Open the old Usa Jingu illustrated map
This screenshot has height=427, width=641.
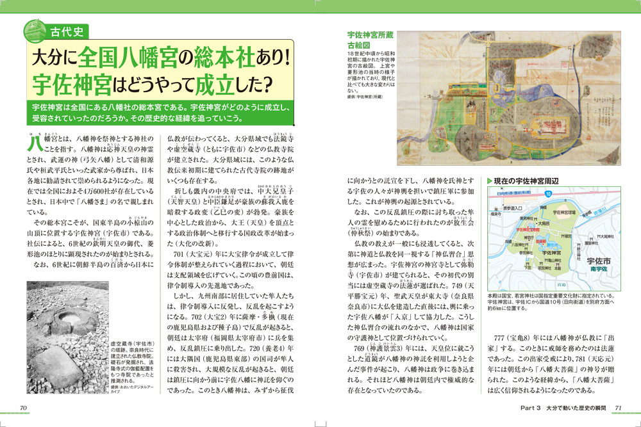point(509,99)
